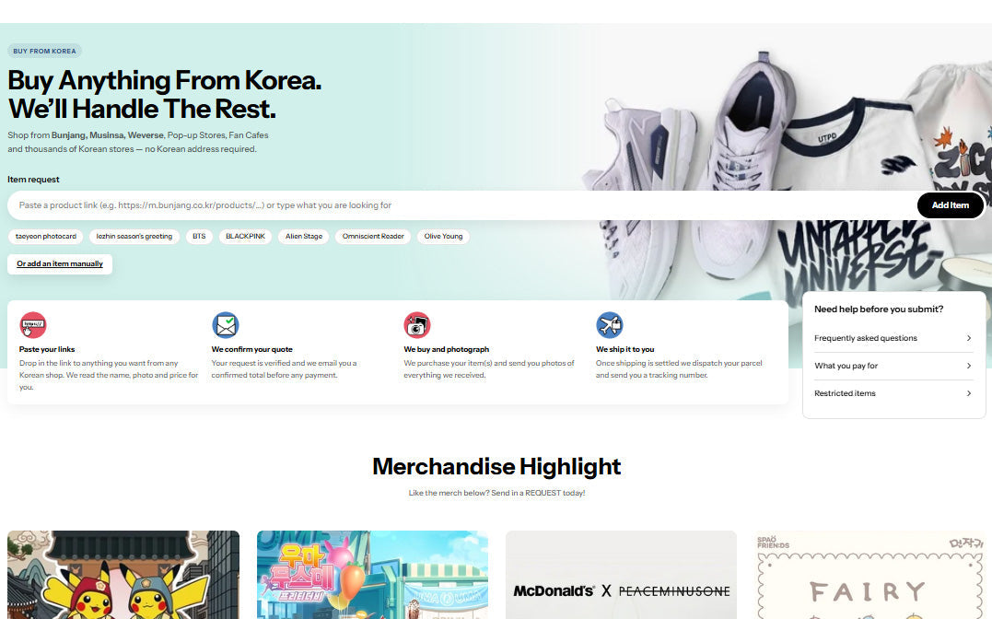Click the Paste your links icon
Viewport: 992px width, 619px height.
pyautogui.click(x=33, y=325)
